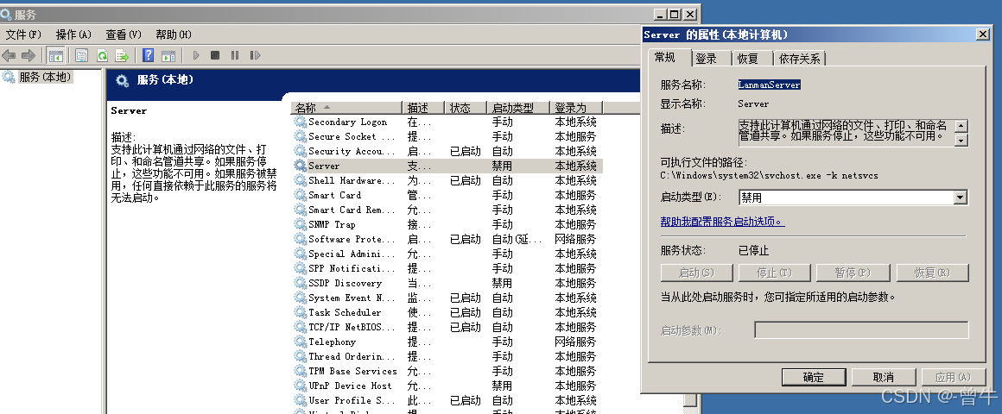Click the gear icon of Telephony
The image size is (1002, 414).
click(301, 342)
